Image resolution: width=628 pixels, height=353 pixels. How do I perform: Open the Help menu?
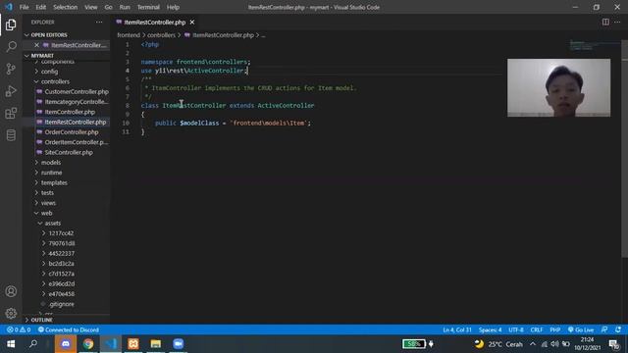173,7
